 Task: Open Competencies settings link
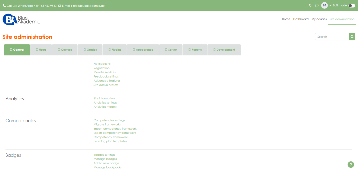[x=109, y=120]
